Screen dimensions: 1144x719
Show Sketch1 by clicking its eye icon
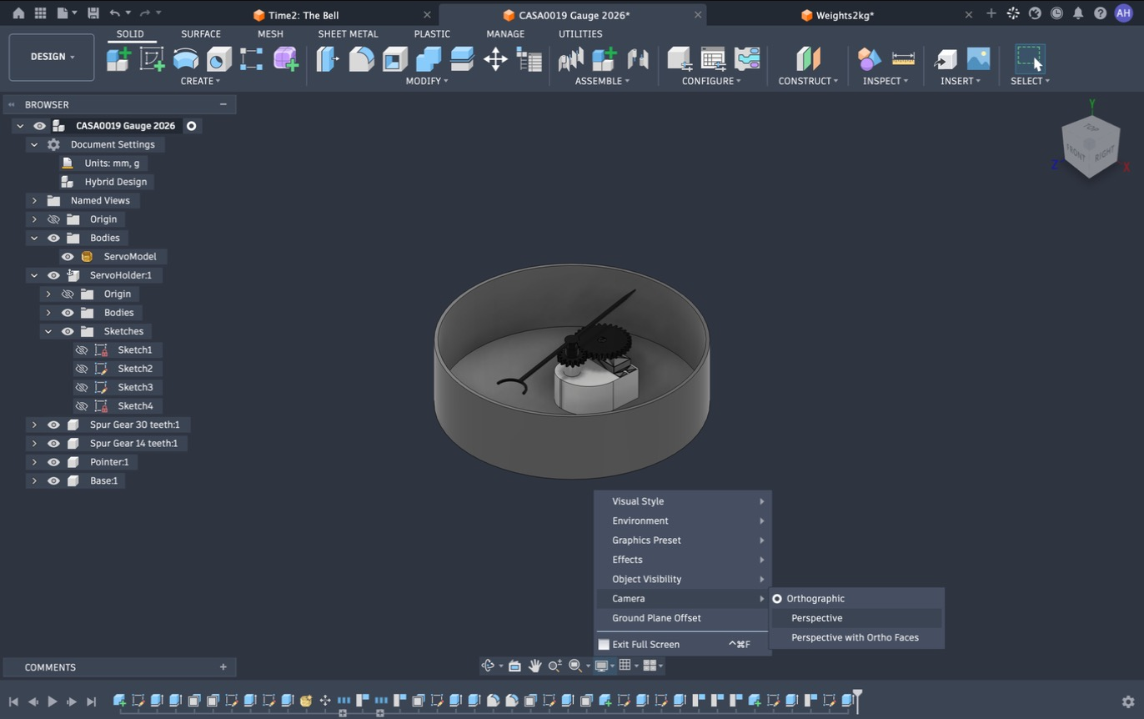tap(82, 350)
